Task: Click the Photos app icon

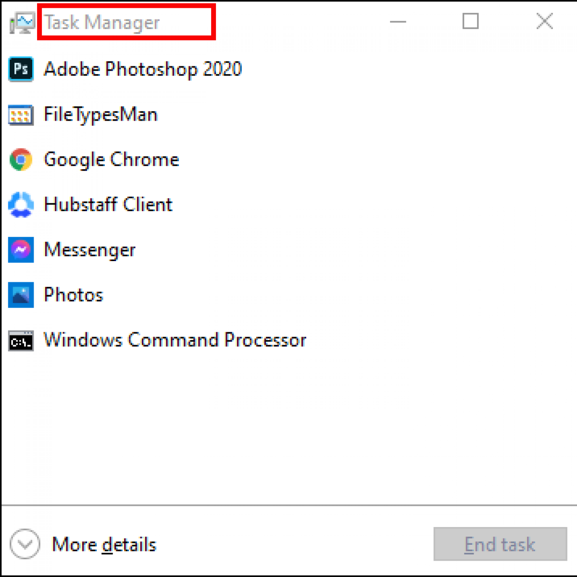Action: (21, 295)
